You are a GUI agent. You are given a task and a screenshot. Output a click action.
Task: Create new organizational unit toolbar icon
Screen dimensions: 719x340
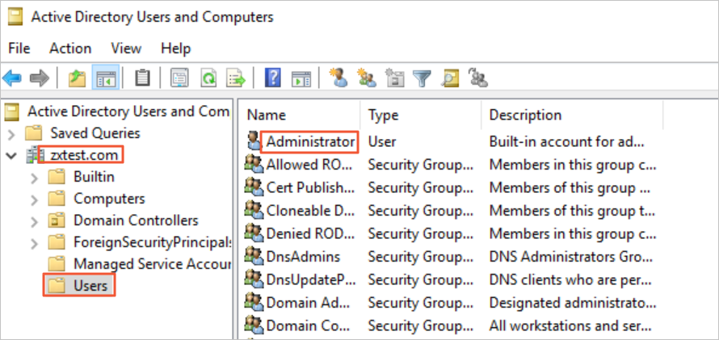394,78
